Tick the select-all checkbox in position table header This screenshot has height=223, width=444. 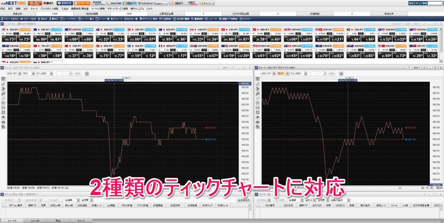click(4, 205)
